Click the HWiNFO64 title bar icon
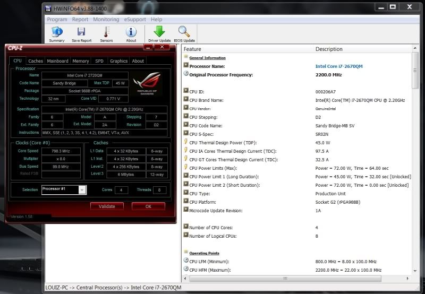The image size is (425, 294). (49, 8)
